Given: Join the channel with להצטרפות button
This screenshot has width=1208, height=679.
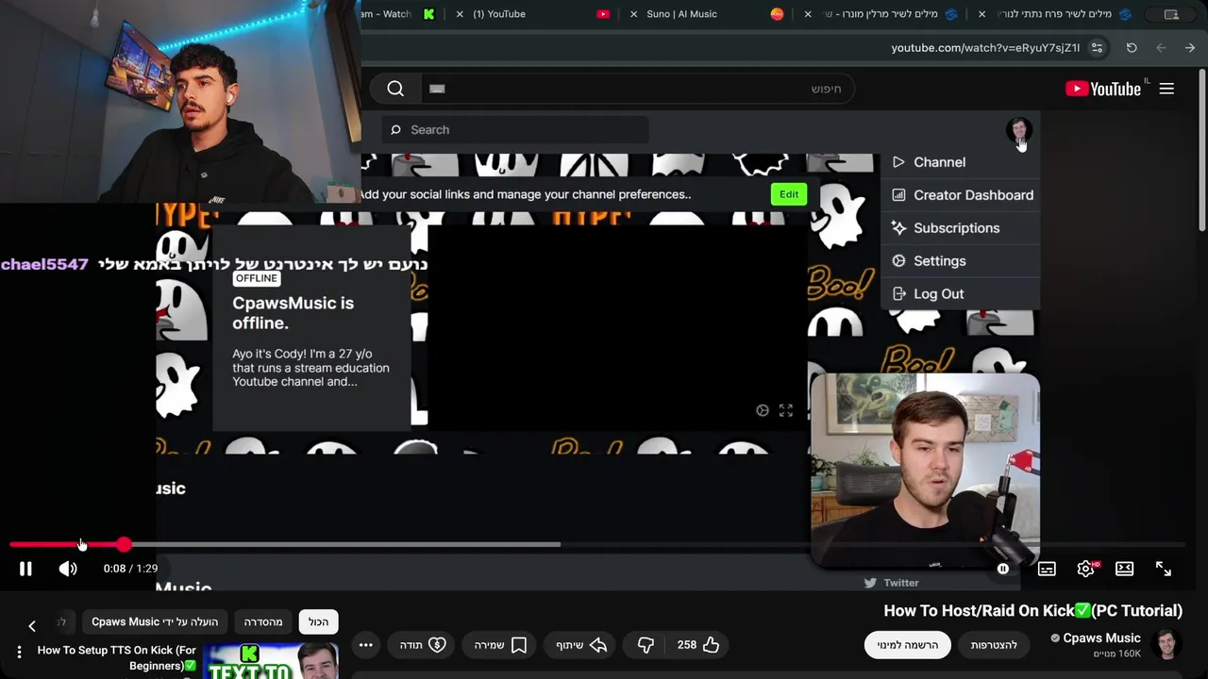Looking at the screenshot, I should tap(994, 645).
